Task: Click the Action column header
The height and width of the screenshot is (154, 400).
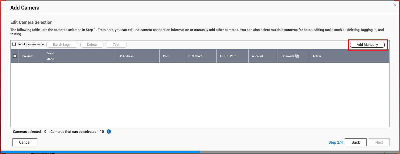Action: point(316,56)
